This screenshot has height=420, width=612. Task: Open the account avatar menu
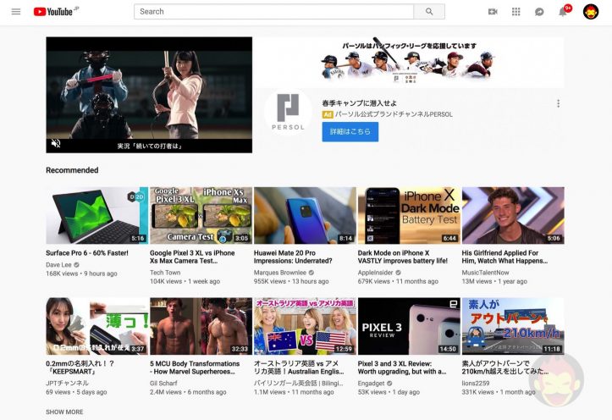[591, 12]
